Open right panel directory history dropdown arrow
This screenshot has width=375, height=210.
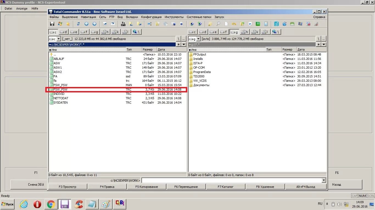pos(324,45)
